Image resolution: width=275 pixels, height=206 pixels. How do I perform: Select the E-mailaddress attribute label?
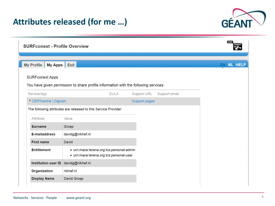click(x=43, y=134)
